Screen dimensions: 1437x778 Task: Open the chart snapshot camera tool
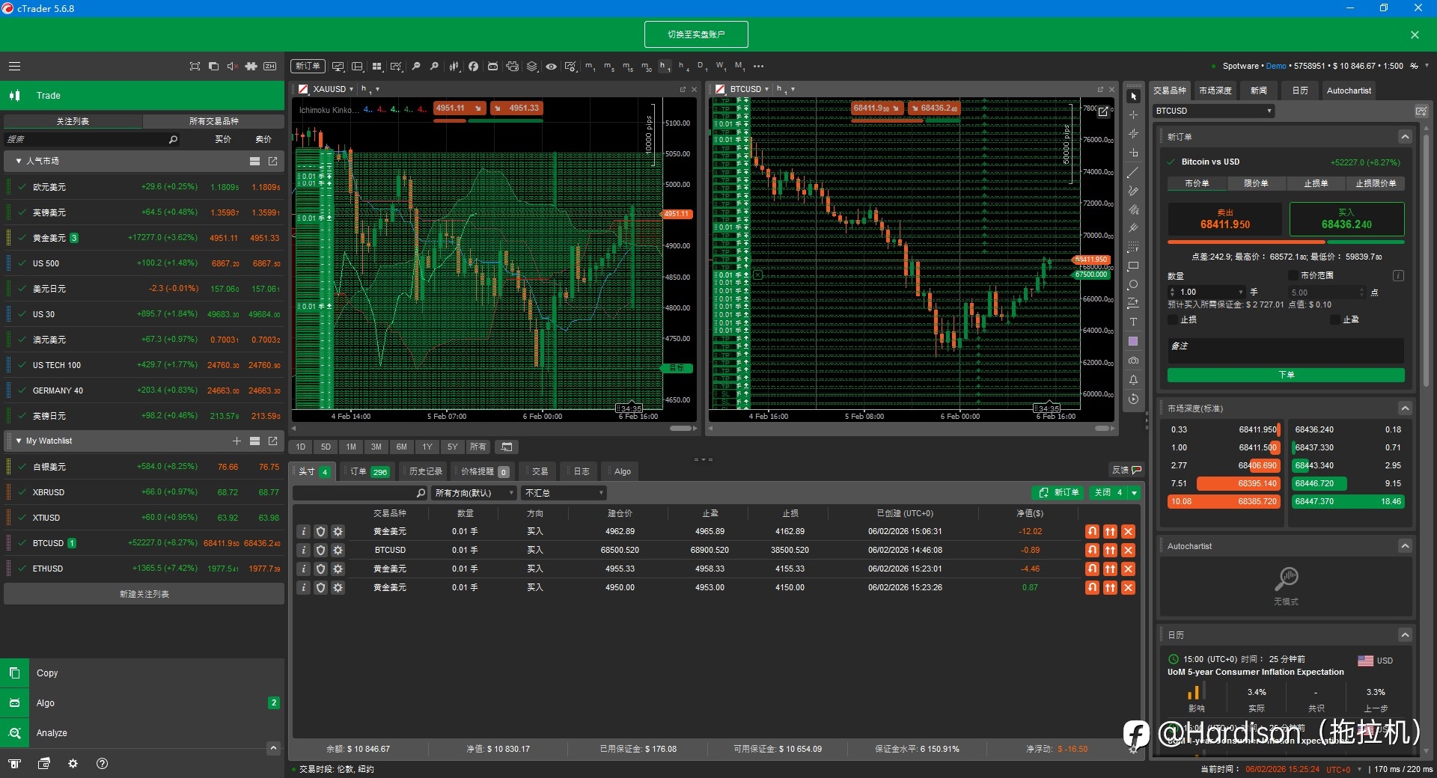point(1133,361)
